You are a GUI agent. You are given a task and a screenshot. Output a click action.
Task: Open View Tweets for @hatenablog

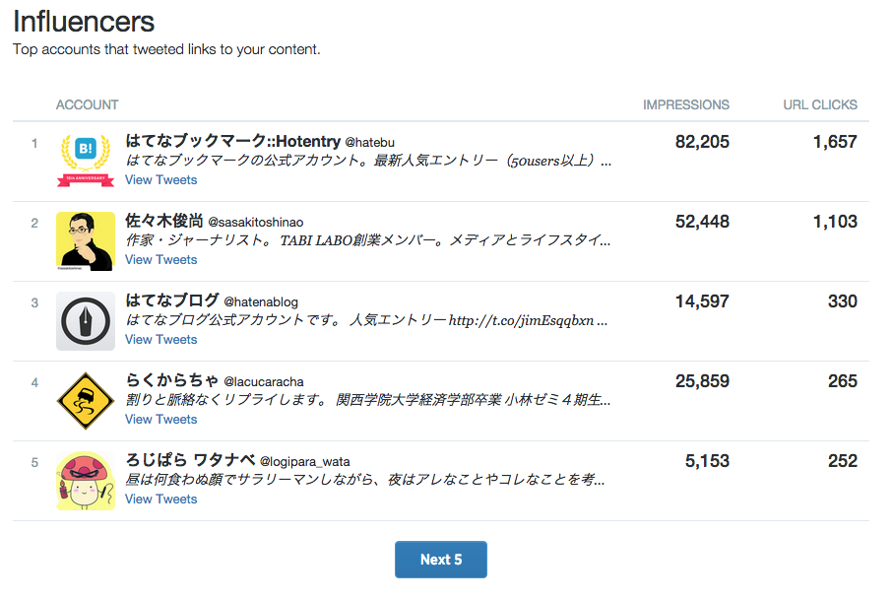pyautogui.click(x=160, y=340)
